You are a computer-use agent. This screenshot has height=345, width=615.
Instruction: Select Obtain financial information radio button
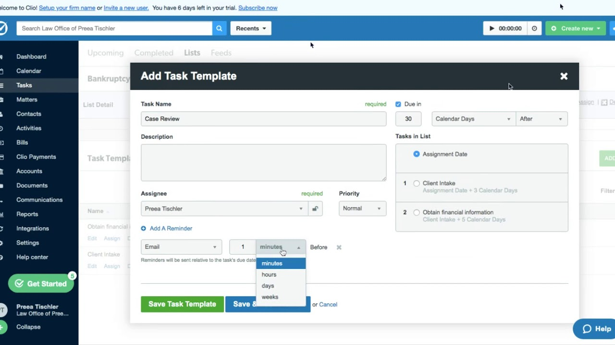point(417,212)
